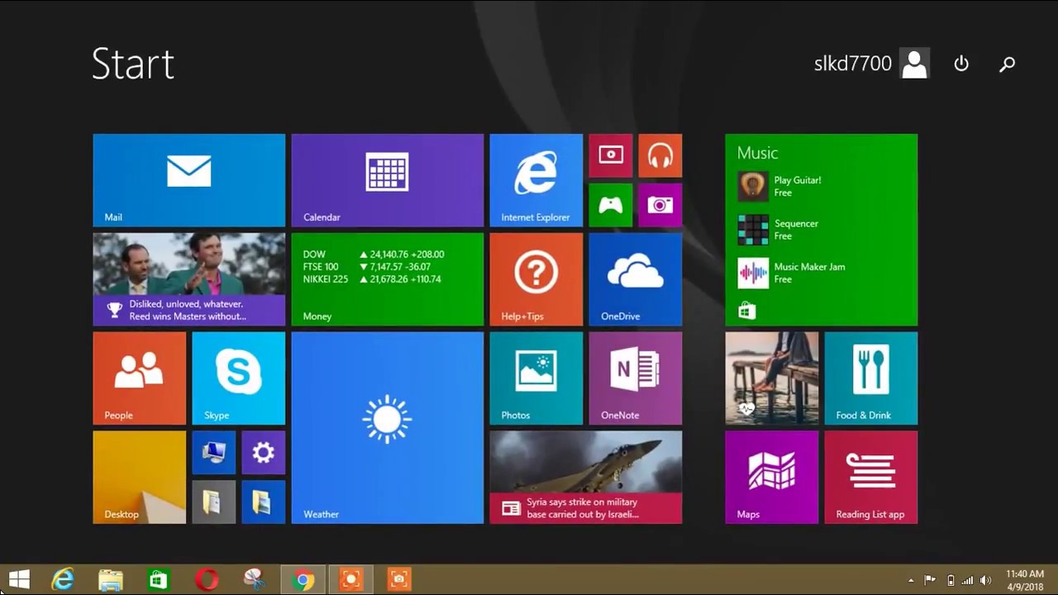Open the People tile
Screen dimensions: 1058x595
(139, 378)
